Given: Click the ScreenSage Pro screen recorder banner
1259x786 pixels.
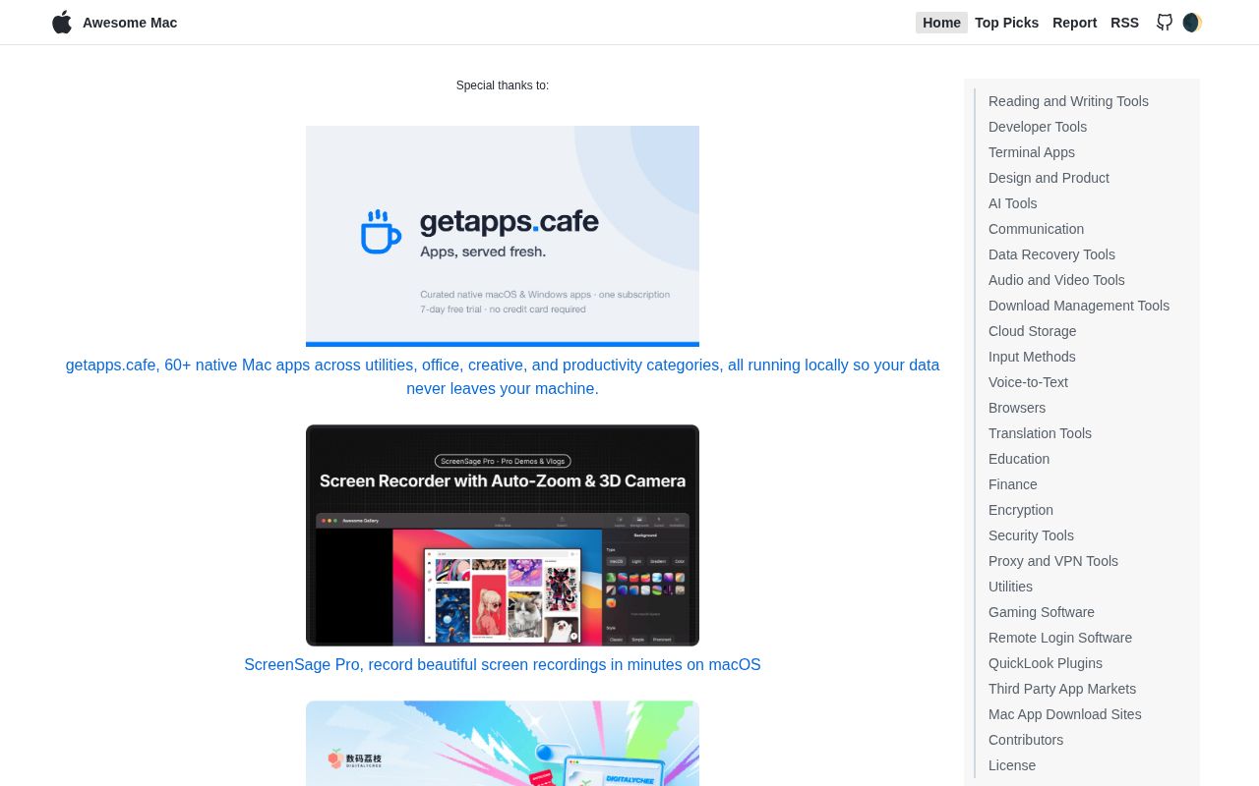Looking at the screenshot, I should (503, 535).
